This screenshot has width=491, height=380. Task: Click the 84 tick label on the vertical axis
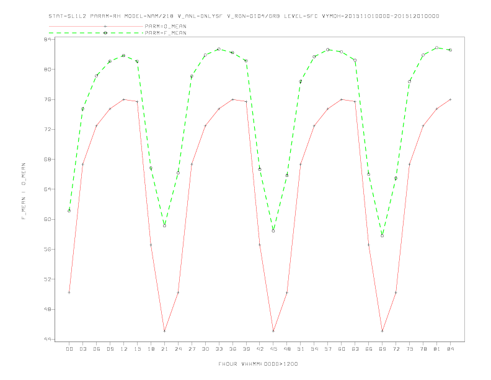coord(48,39)
